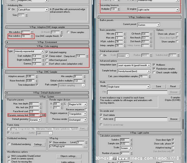Toggle MAX-compatible ShadeContext checkbox

(x=9, y=157)
